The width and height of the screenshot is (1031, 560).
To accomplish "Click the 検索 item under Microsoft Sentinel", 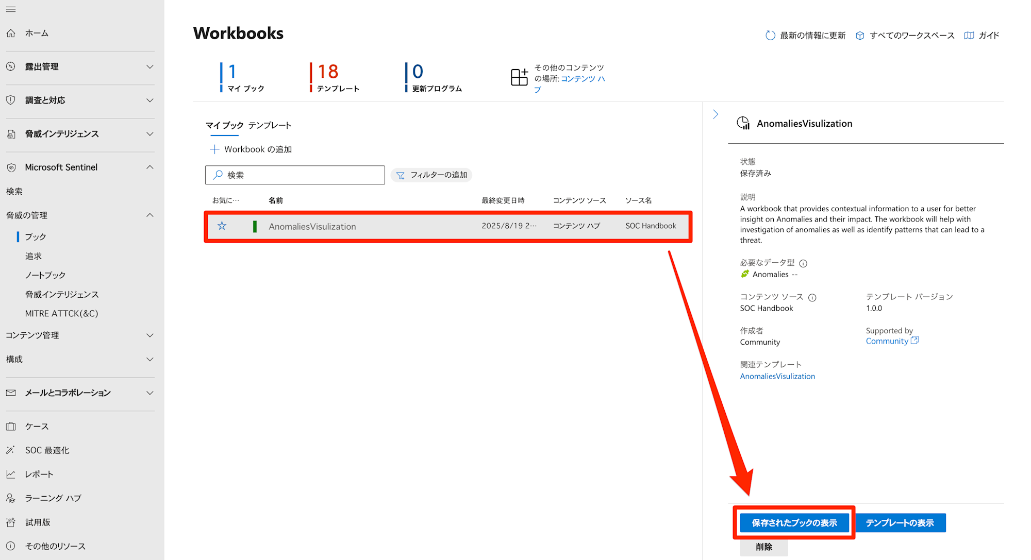I will [14, 191].
